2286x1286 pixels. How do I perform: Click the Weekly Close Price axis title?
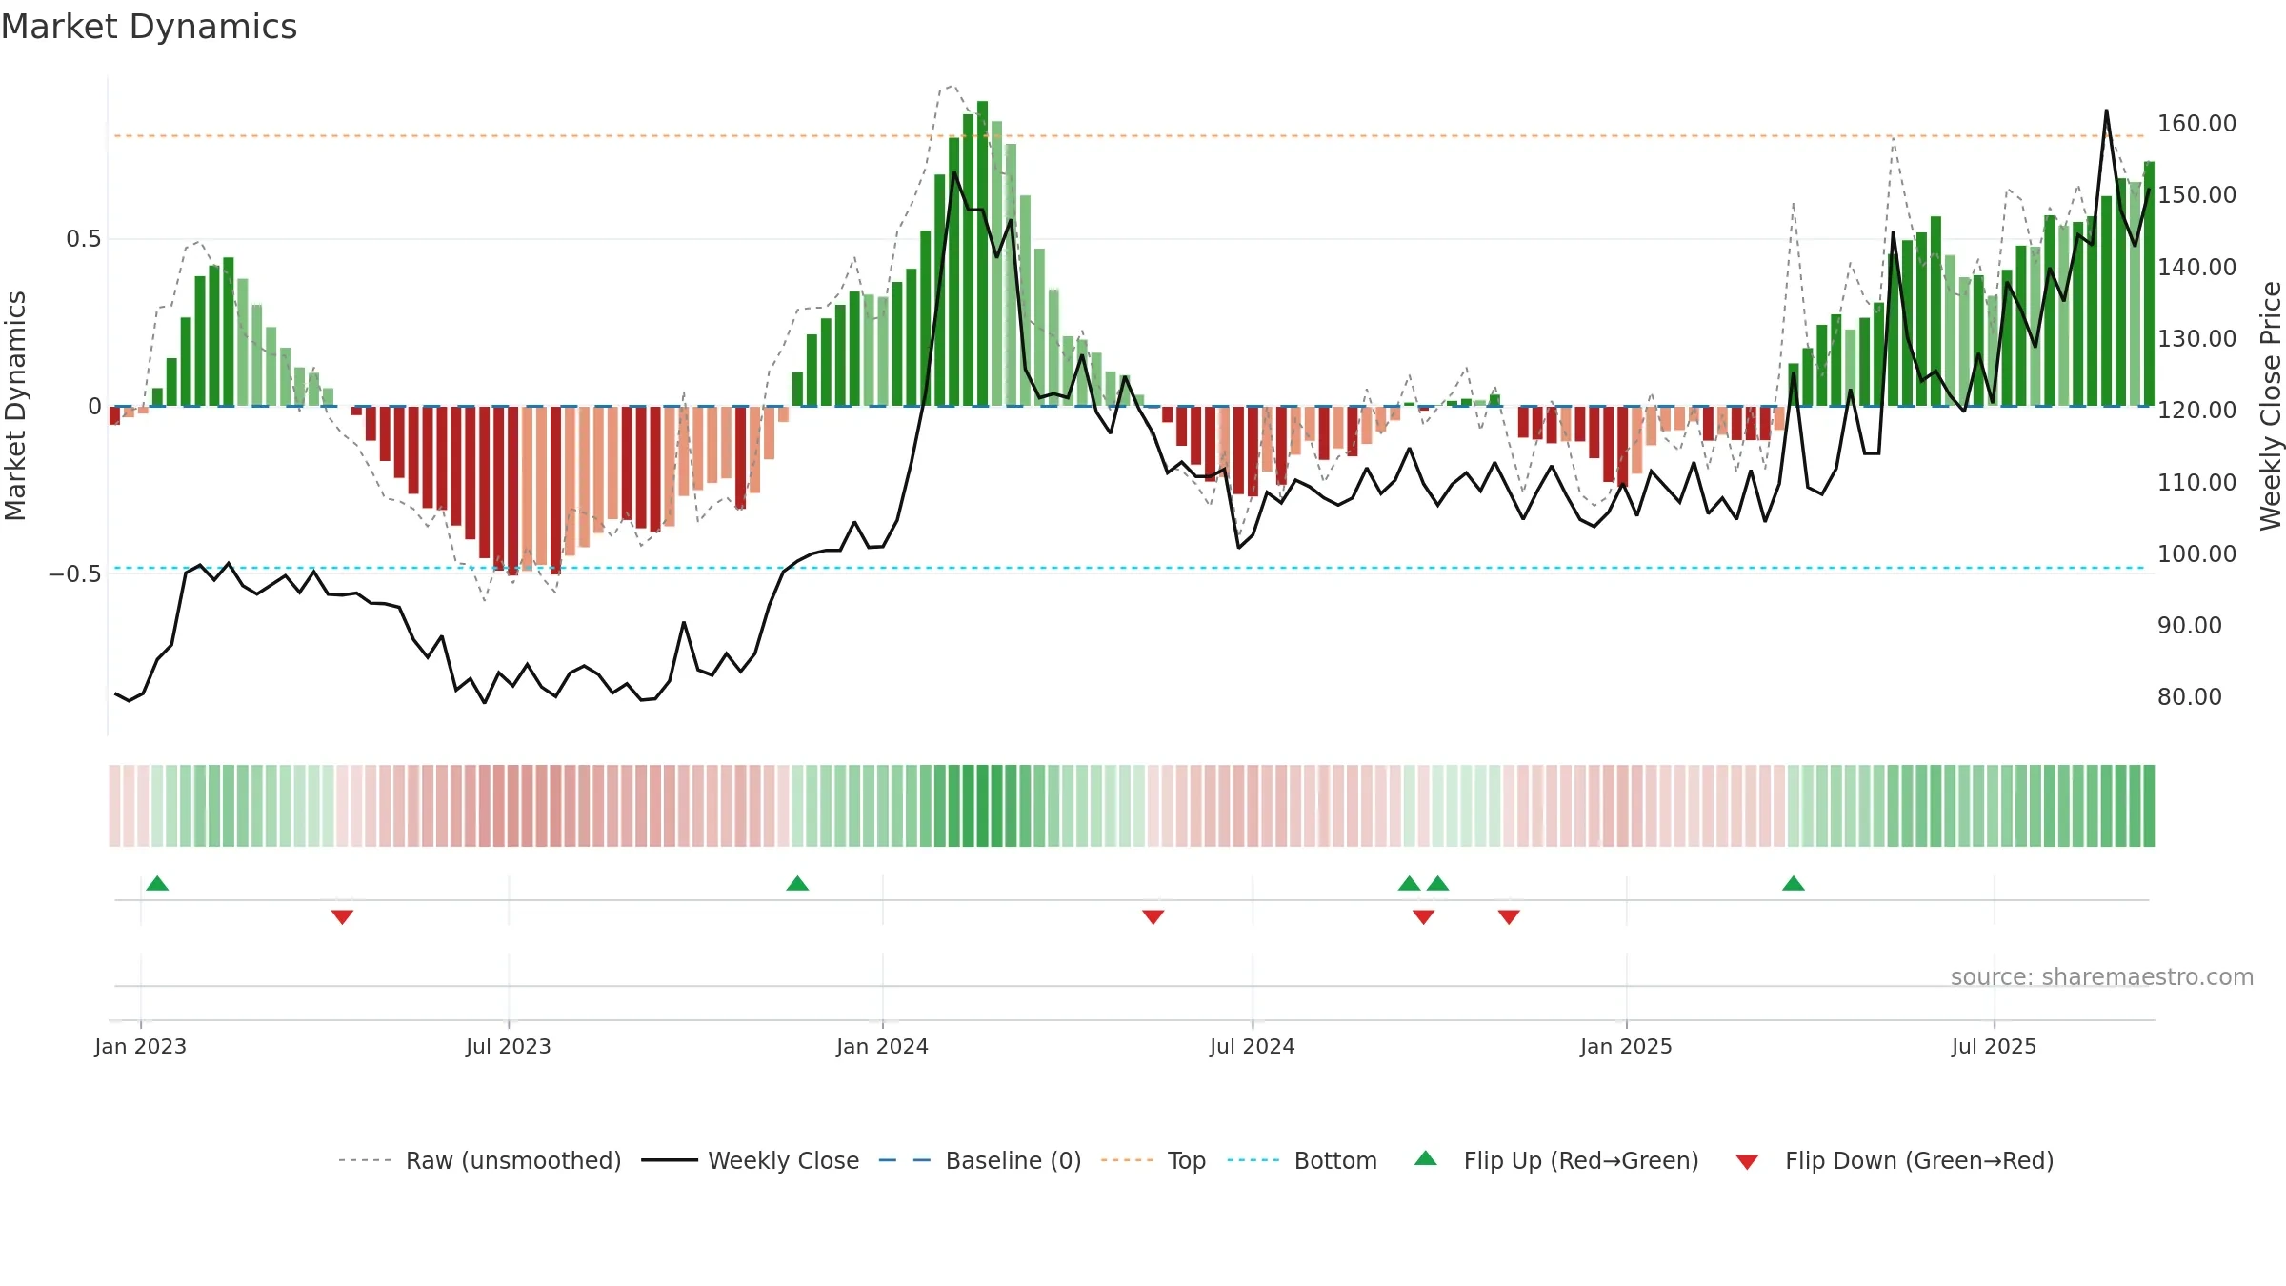point(2271,406)
